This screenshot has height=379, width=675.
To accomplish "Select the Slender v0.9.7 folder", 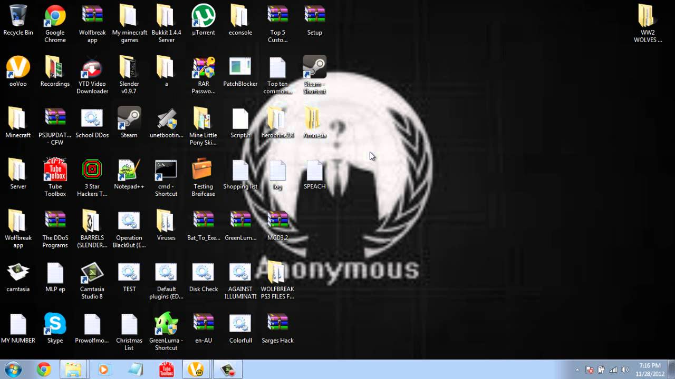I will tap(129, 75).
